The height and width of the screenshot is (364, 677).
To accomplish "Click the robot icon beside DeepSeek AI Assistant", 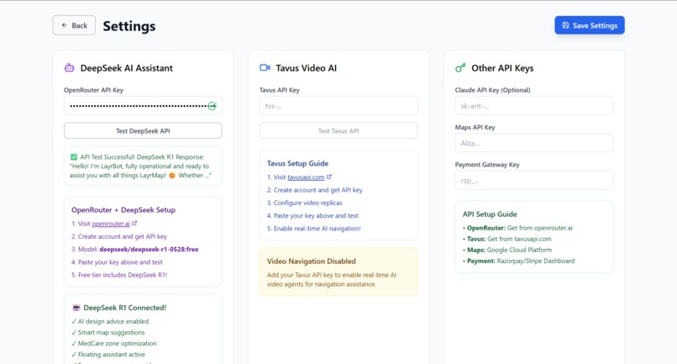I will coord(69,68).
